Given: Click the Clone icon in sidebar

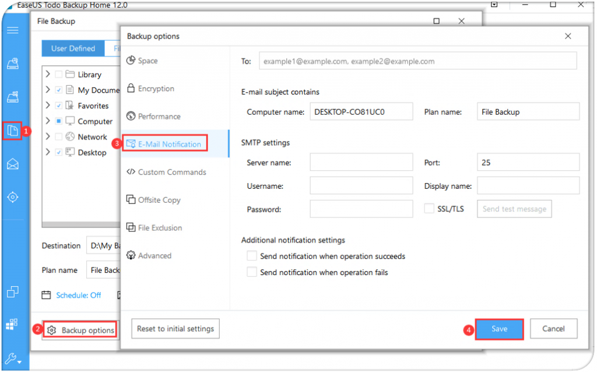Looking at the screenshot, I should click(x=12, y=292).
